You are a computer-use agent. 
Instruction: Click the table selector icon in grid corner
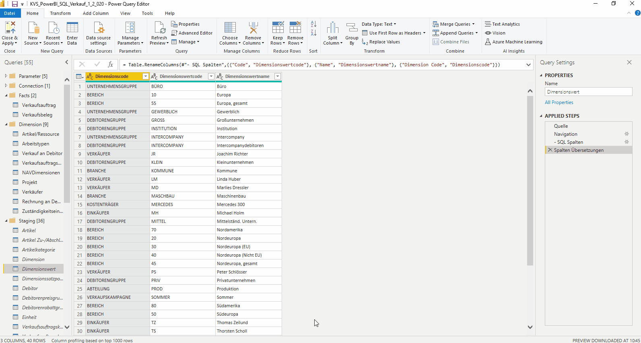[80, 76]
